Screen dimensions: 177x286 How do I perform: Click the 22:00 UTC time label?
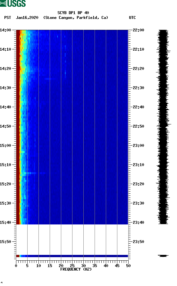tap(139, 30)
